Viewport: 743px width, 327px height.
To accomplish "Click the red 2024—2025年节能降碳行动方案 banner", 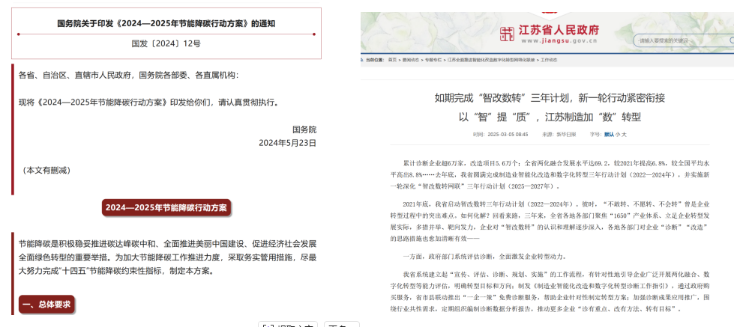I will 166,208.
